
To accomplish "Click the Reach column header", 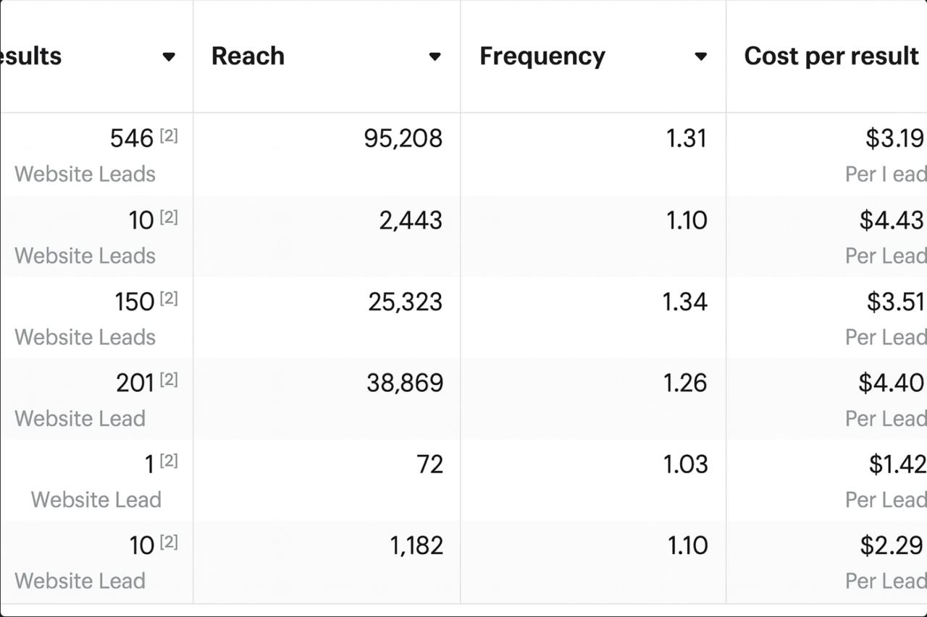I will pyautogui.click(x=248, y=56).
